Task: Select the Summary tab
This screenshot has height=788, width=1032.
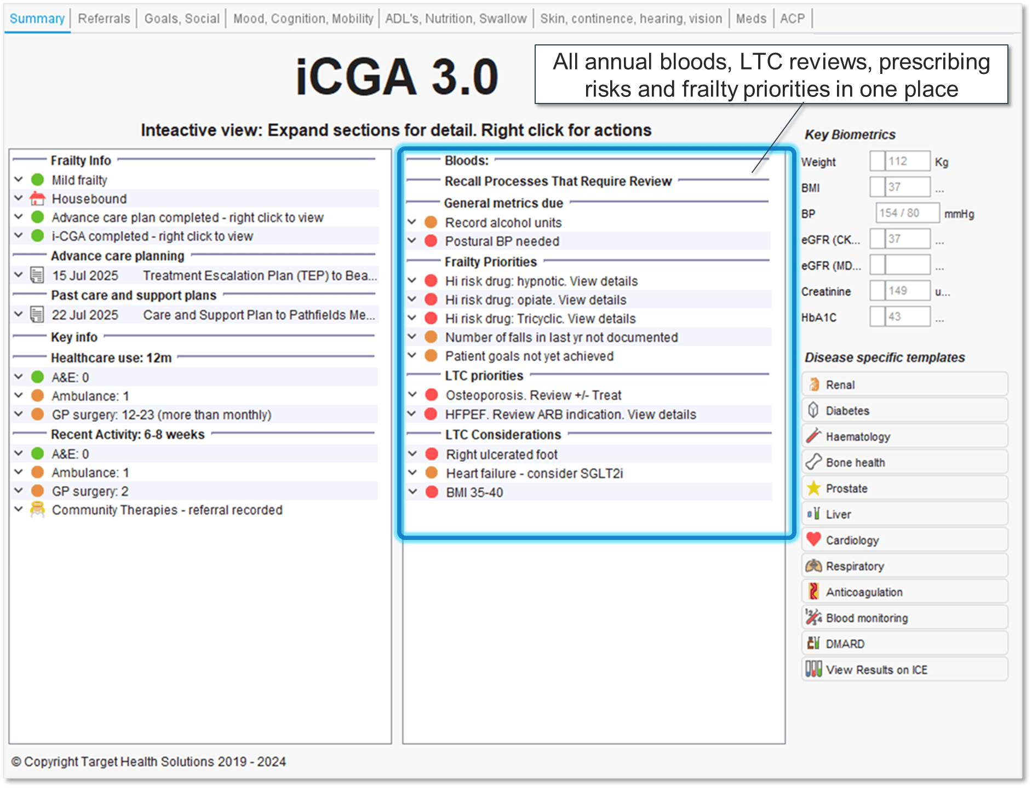Action: (37, 19)
